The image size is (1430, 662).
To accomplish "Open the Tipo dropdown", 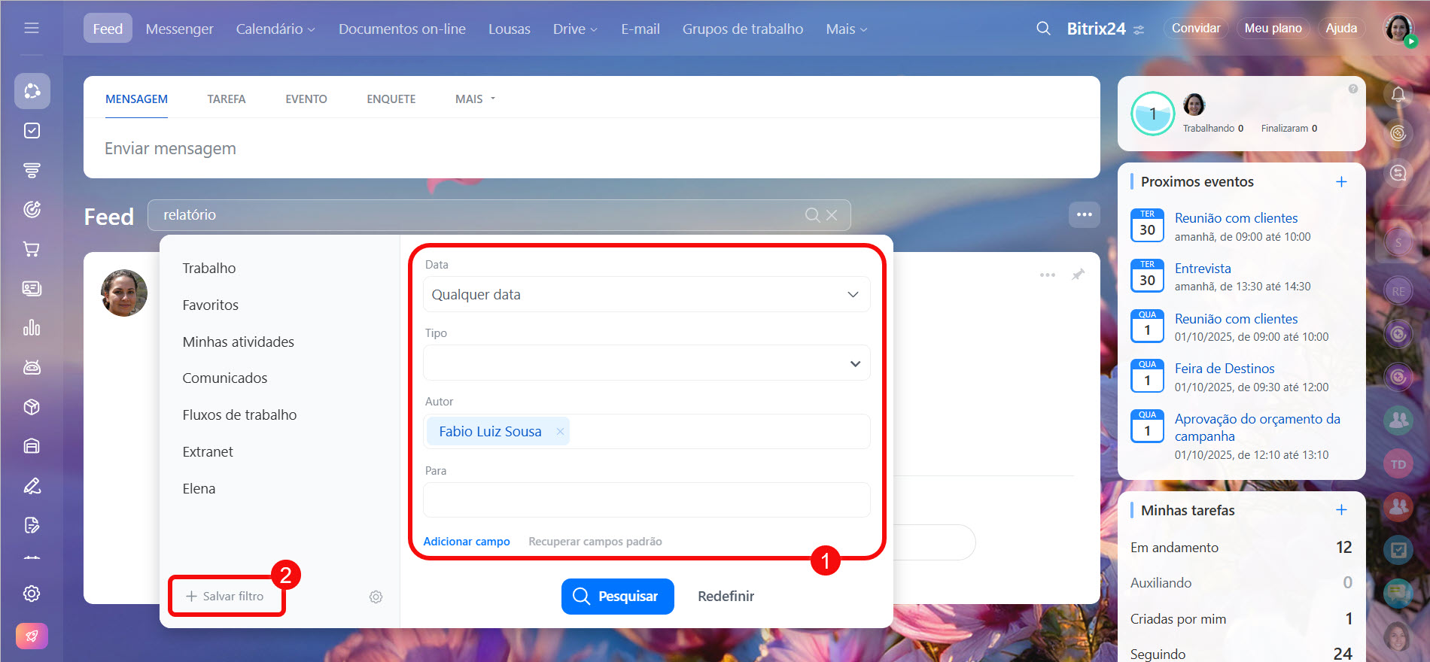I will pyautogui.click(x=646, y=363).
